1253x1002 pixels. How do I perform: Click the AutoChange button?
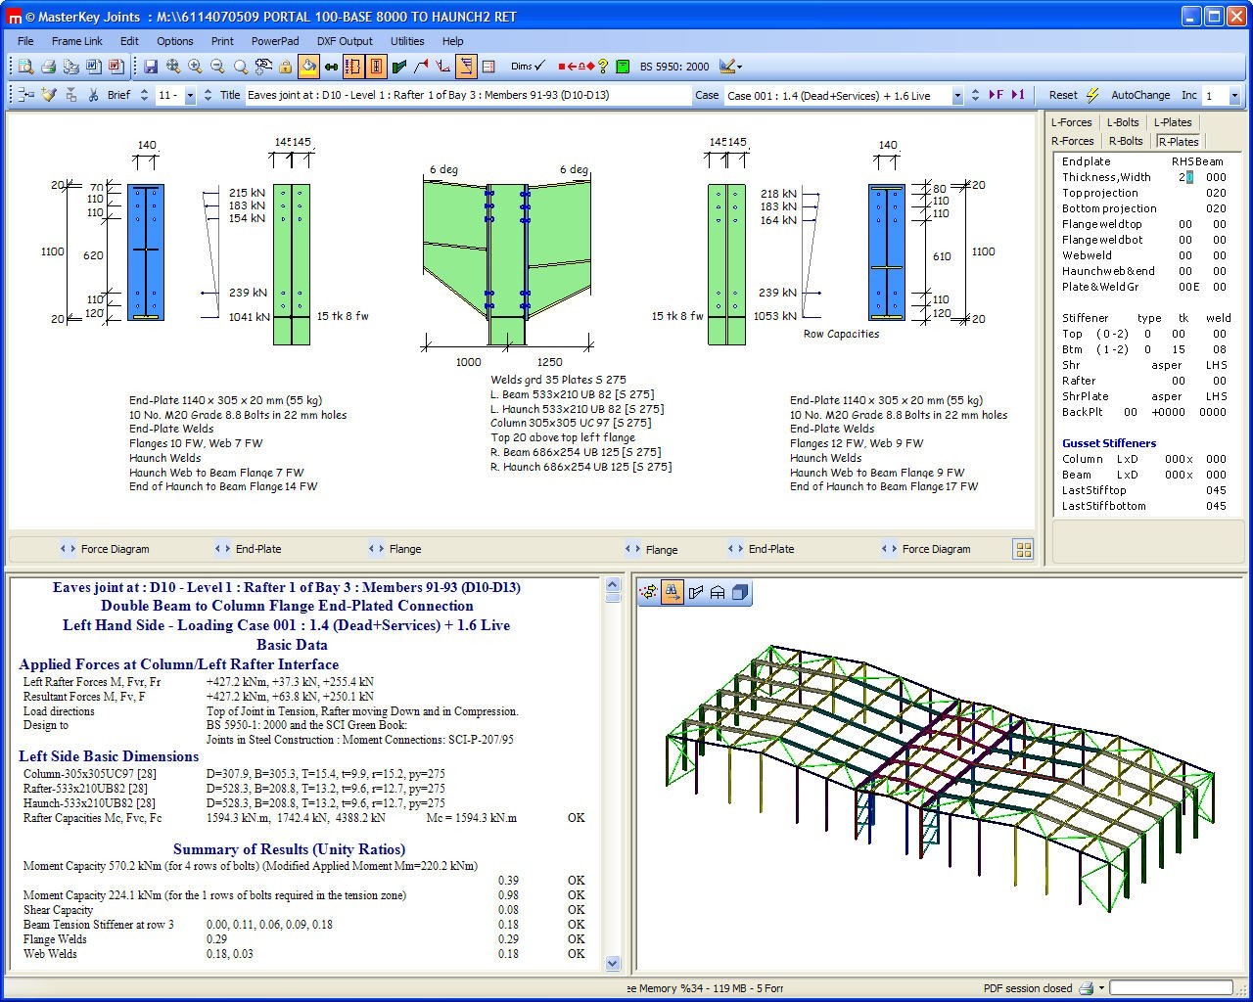(x=1139, y=95)
